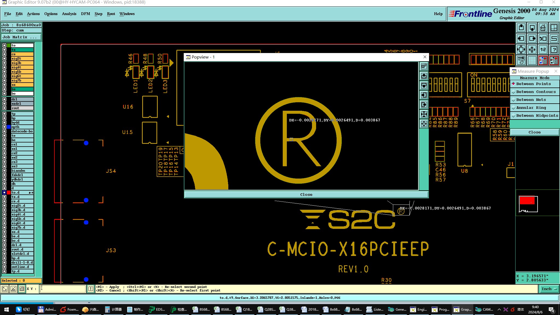This screenshot has width=560, height=315.
Task: Click the Home view icon
Action: coord(543,28)
